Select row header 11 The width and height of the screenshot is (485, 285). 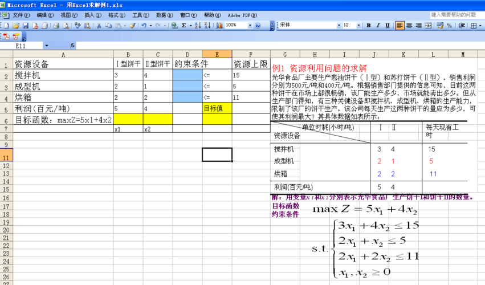click(6, 155)
